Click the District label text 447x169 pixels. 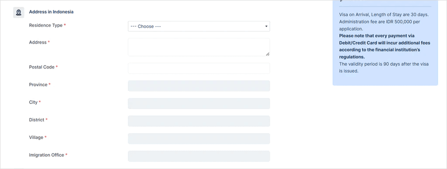pyautogui.click(x=37, y=120)
